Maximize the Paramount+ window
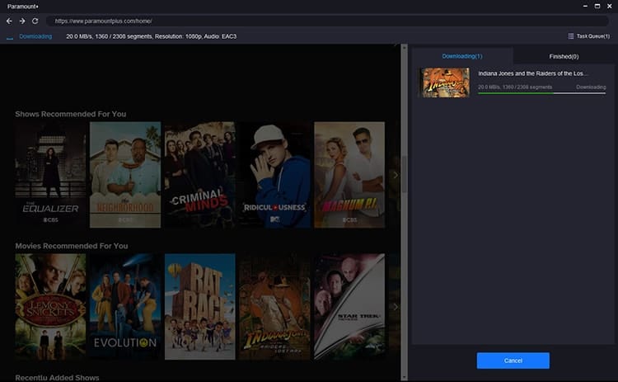618x382 pixels. [x=597, y=7]
